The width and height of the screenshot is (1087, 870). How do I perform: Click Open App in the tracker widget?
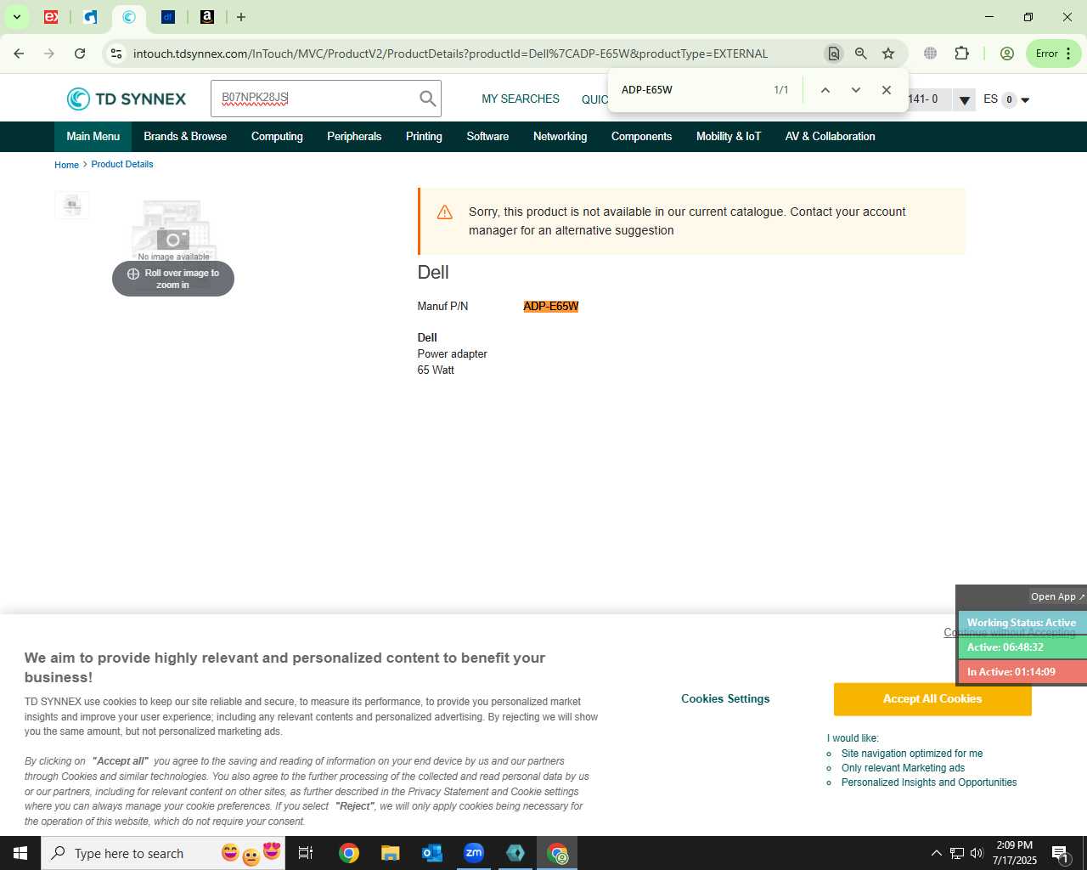1057,596
